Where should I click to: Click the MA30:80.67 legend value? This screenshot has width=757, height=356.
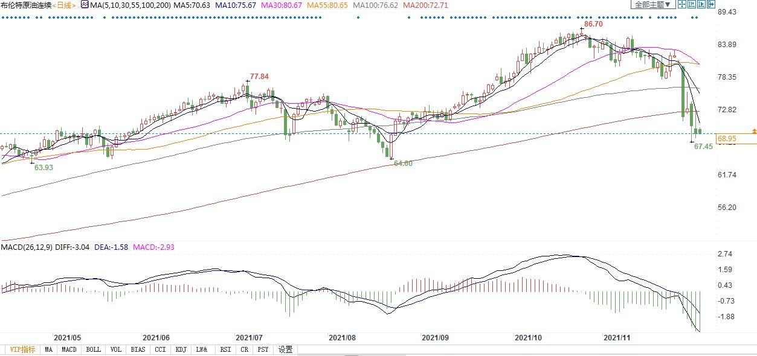283,5
